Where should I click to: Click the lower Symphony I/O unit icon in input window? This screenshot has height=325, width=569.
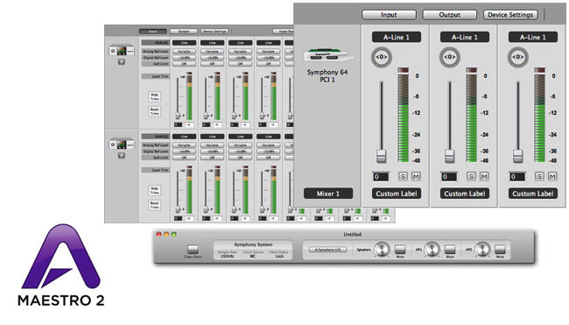point(122,145)
